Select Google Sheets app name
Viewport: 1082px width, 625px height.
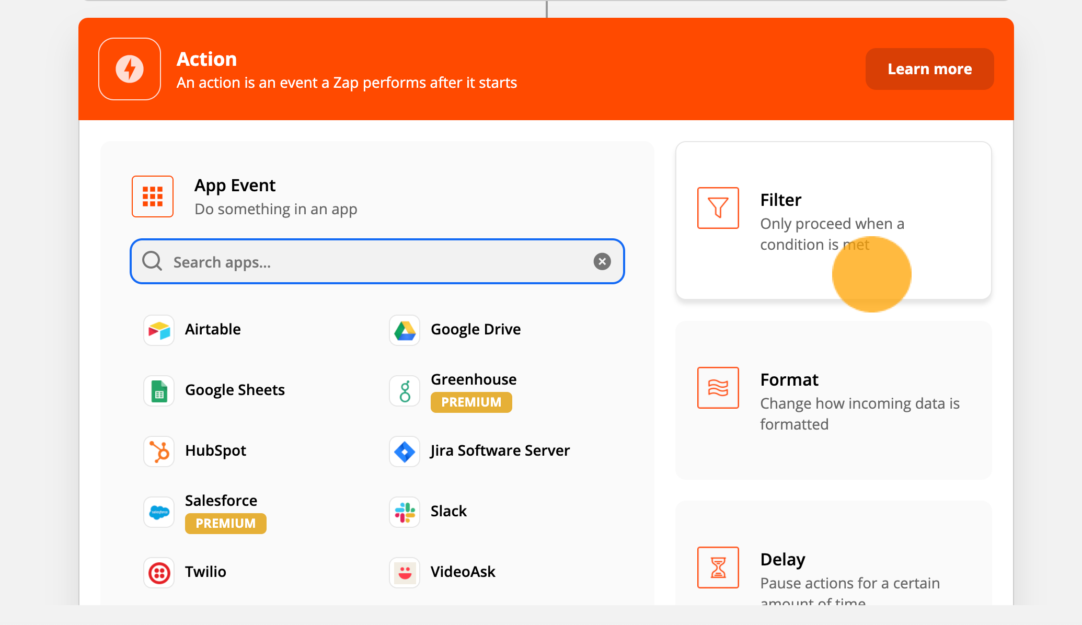click(235, 390)
